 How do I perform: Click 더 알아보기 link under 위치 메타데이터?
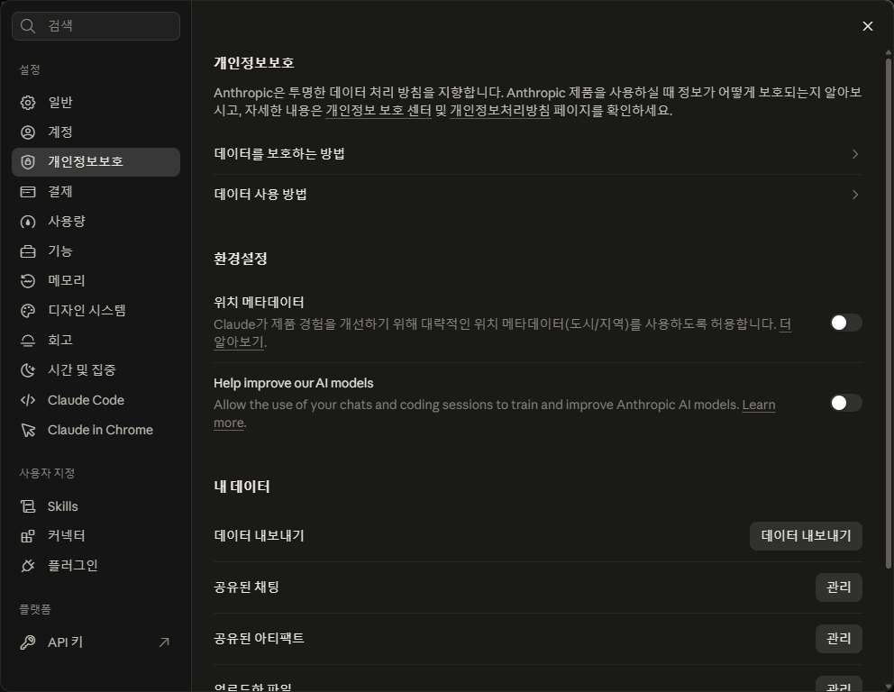click(x=785, y=324)
